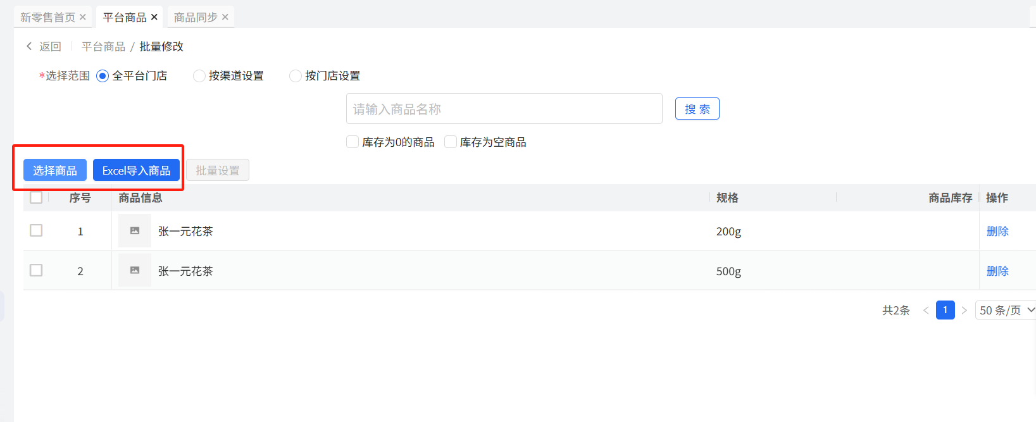Go to next page arrow
This screenshot has height=422, width=1036.
[964, 310]
